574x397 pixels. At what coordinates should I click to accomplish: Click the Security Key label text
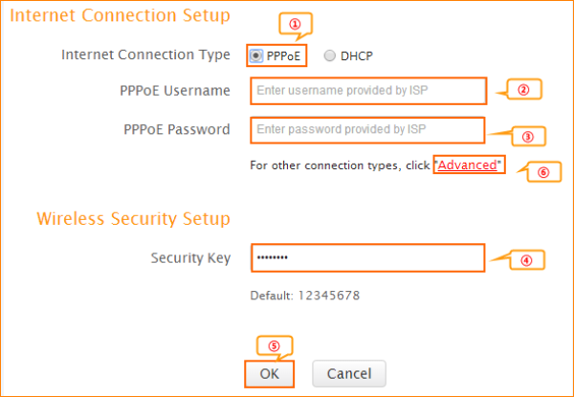(190, 258)
